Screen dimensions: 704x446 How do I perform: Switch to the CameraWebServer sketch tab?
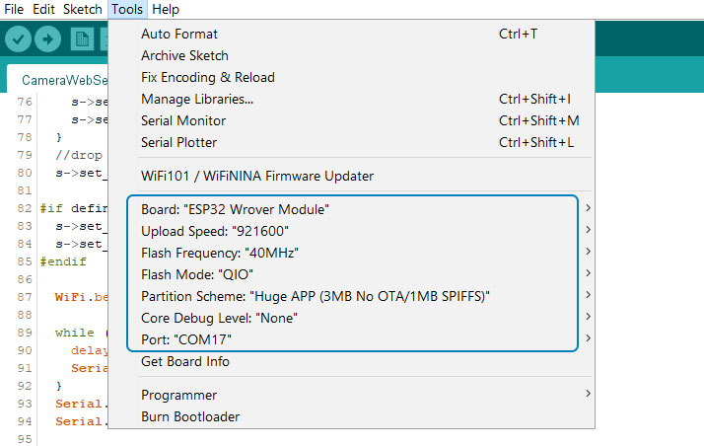(64, 80)
